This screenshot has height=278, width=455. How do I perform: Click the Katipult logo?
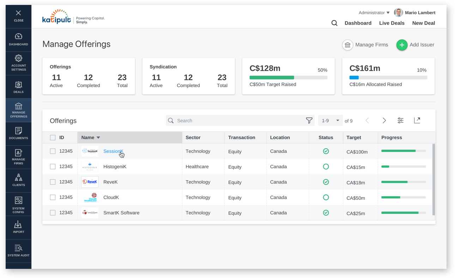tap(56, 17)
